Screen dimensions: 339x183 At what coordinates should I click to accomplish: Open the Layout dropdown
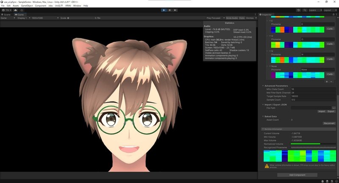(330, 10)
